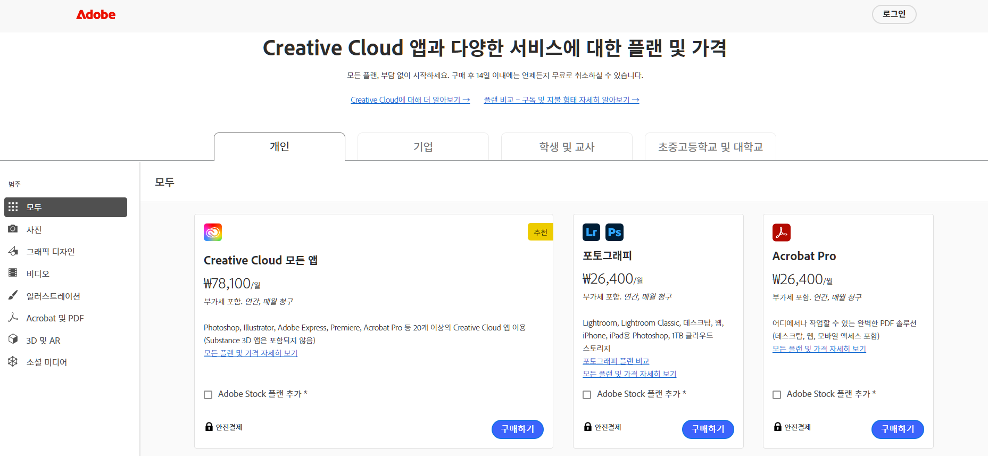Viewport: 988px width, 456px height.
Task: Choose 그래픽 디자인 category
Action: (x=65, y=251)
